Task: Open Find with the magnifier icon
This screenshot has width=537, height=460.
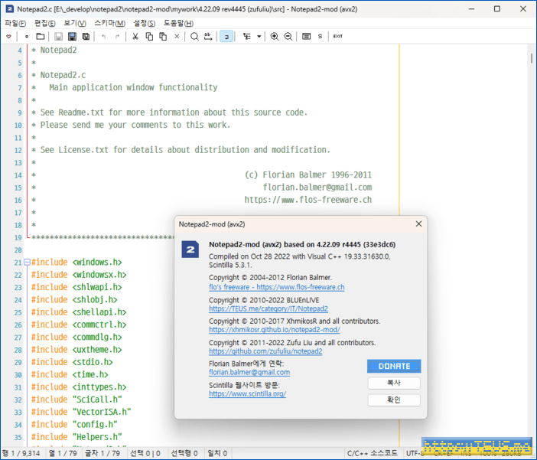Action: click(194, 36)
